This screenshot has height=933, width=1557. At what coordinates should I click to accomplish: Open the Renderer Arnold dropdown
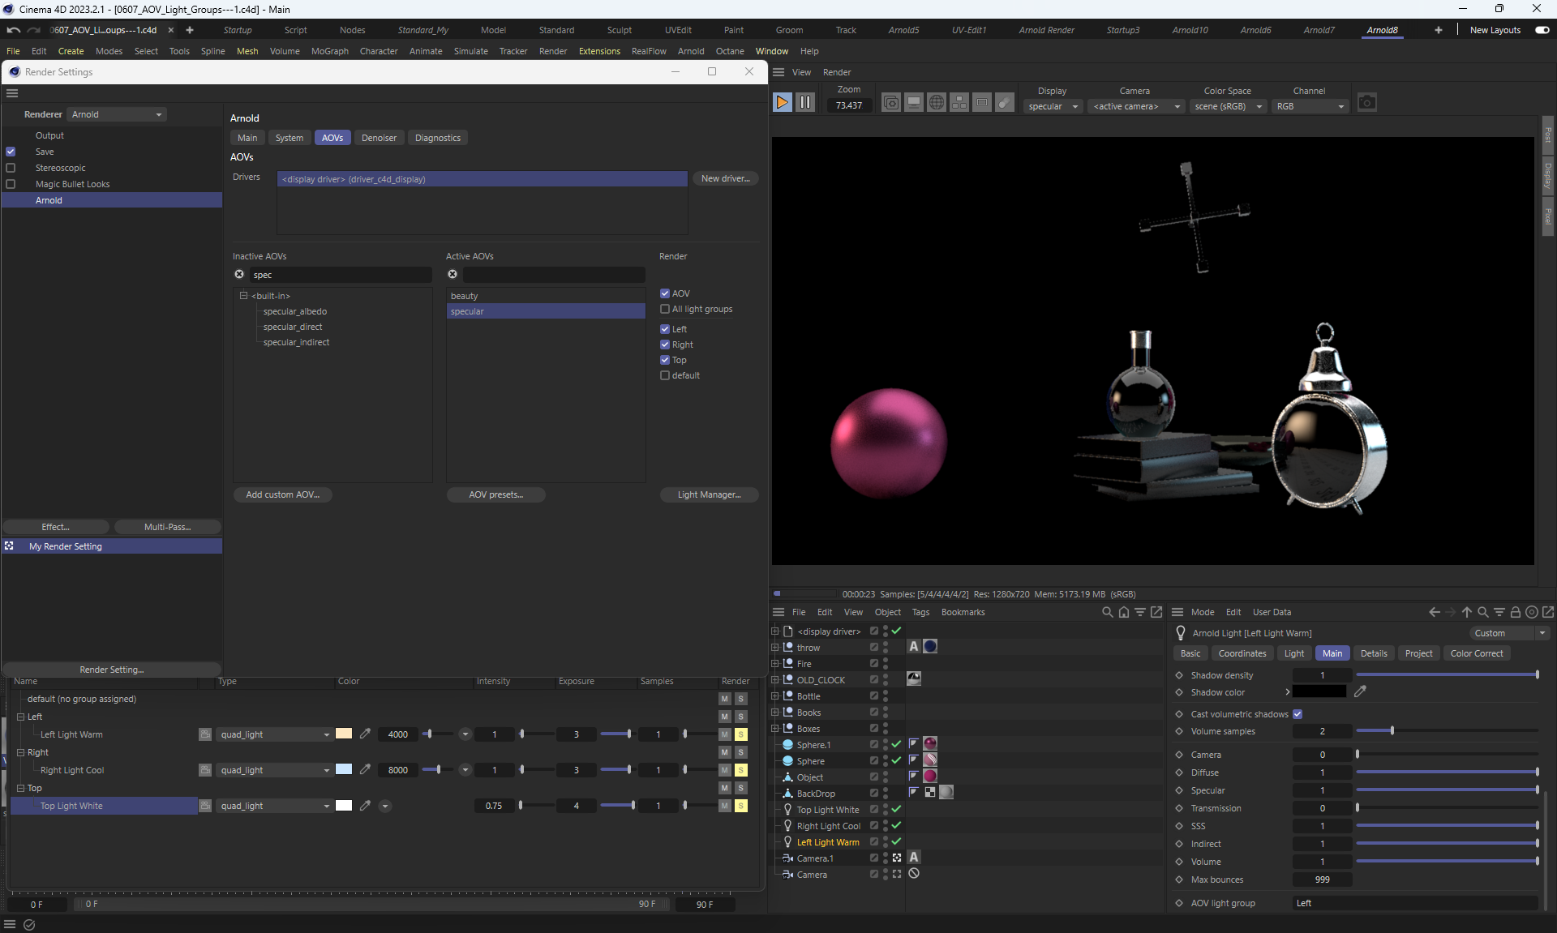point(117,114)
